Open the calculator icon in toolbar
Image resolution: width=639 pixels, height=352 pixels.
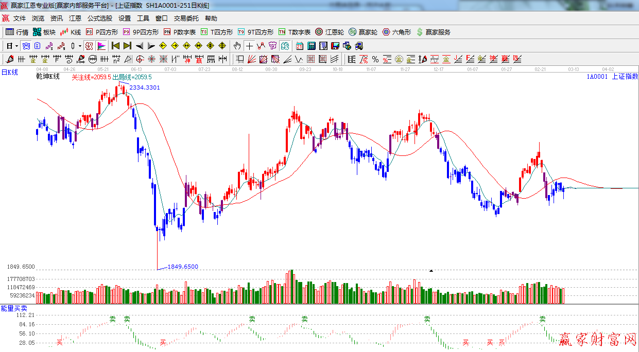(x=311, y=46)
